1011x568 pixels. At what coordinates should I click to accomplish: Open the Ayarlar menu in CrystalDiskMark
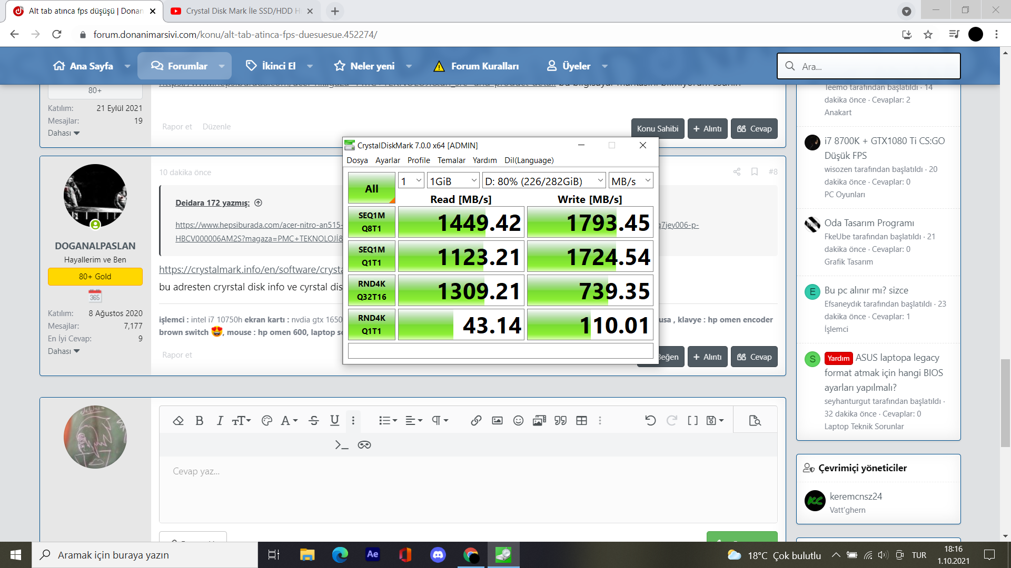[387, 160]
